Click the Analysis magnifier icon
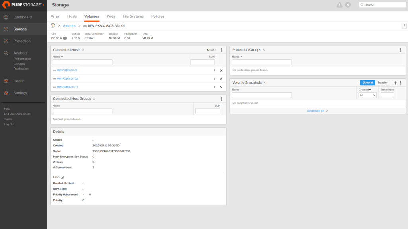This screenshot has height=229, width=408. [x=6, y=53]
